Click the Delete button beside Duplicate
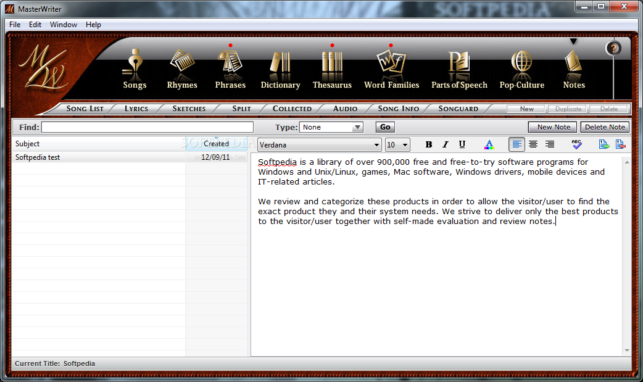 click(609, 109)
